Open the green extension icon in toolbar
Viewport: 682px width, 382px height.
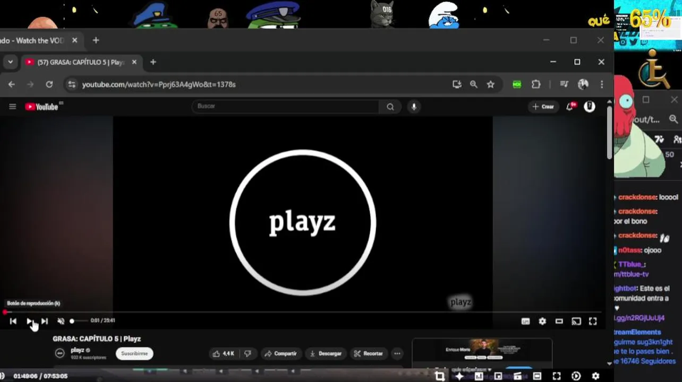(x=517, y=84)
